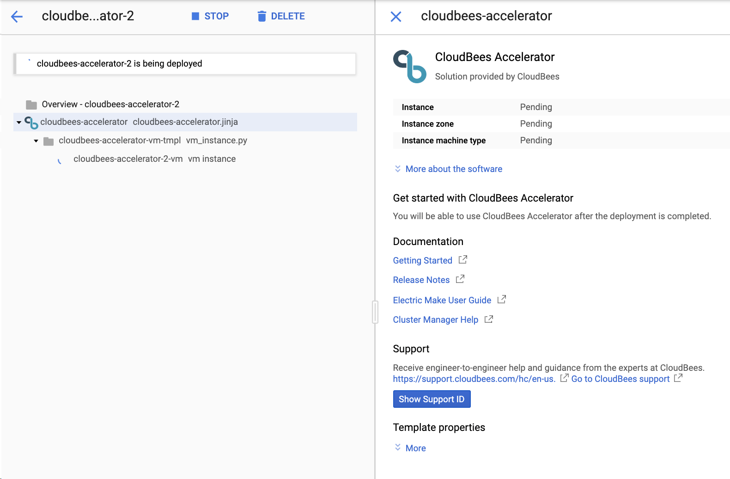Viewport: 730px width, 479px height.
Task: Click external icon after Go to CloudBees support
Action: 678,378
